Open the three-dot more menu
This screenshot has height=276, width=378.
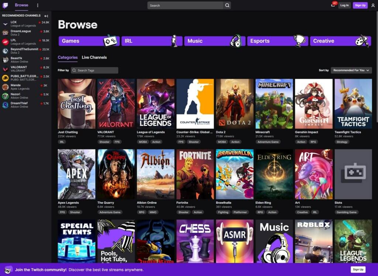click(x=38, y=5)
